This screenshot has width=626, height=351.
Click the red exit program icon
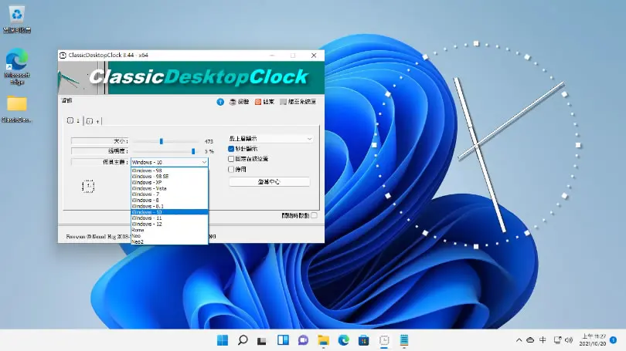pyautogui.click(x=258, y=102)
